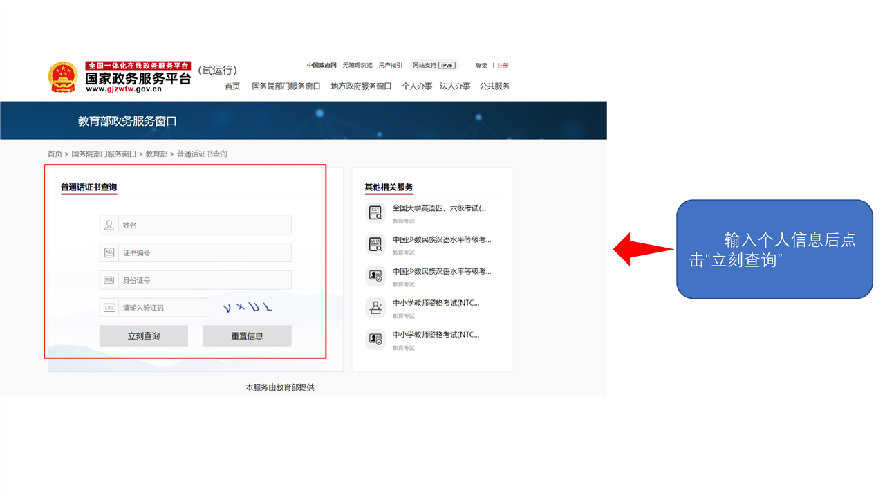Image resolution: width=885 pixels, height=498 pixels.
Task: Click the ID card icon beside 身份证号
Action: (x=109, y=280)
